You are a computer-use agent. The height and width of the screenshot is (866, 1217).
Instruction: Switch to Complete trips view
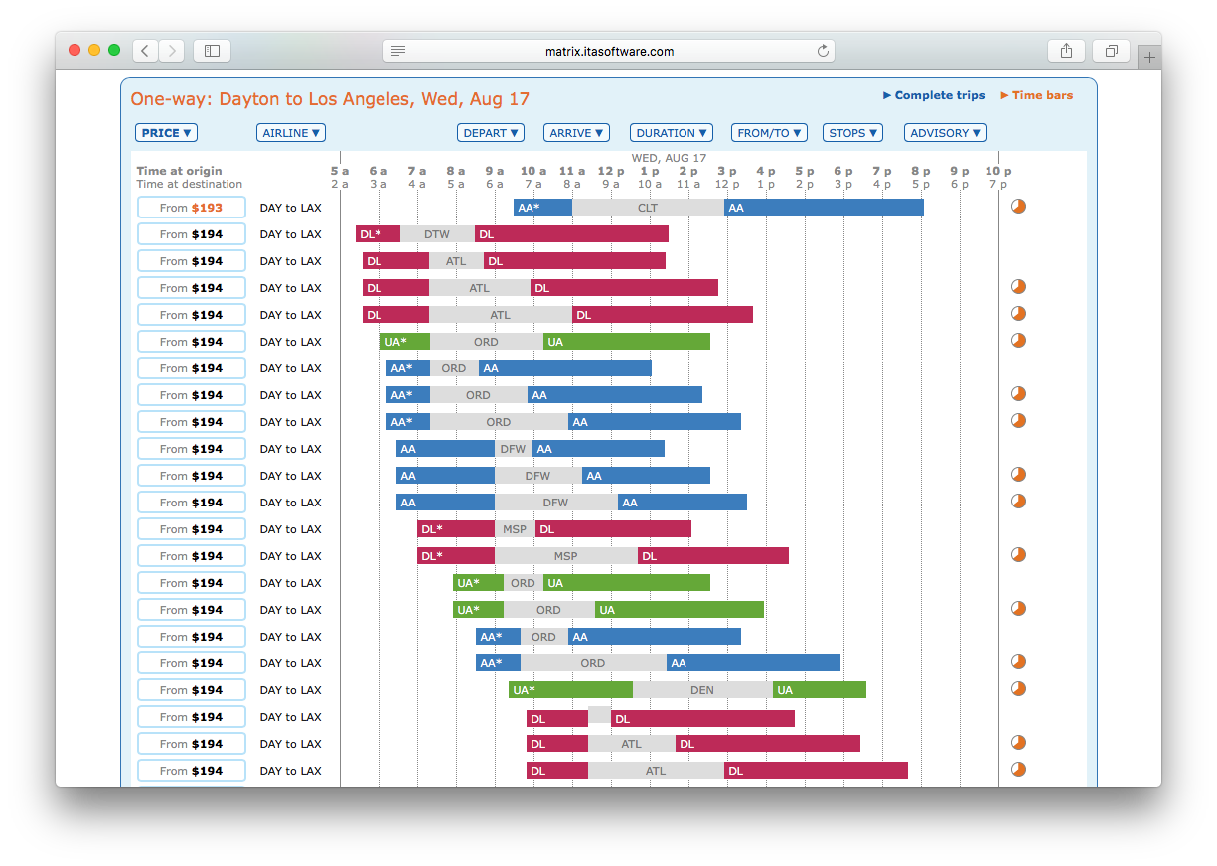pos(934,96)
